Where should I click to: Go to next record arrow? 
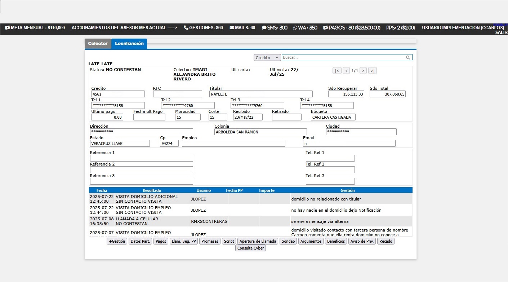tap(363, 71)
